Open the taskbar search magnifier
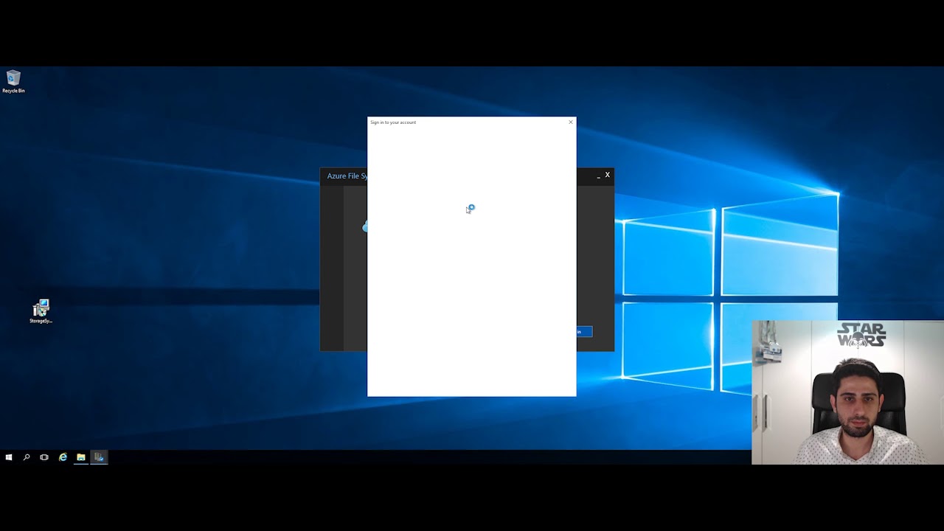 point(27,457)
